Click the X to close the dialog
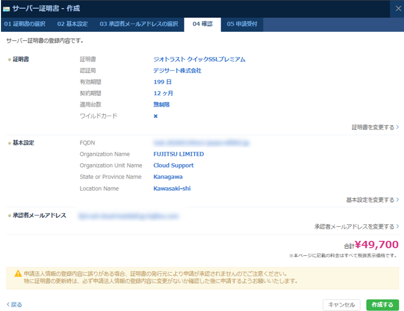This screenshot has width=404, height=311. [399, 7]
